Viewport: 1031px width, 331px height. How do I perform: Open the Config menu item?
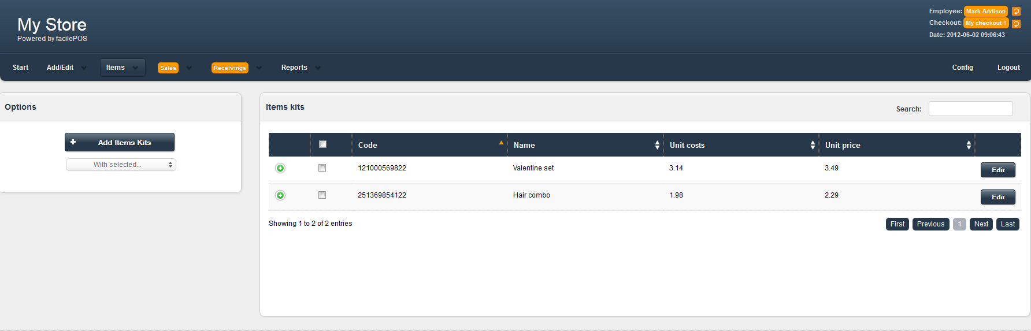click(962, 68)
